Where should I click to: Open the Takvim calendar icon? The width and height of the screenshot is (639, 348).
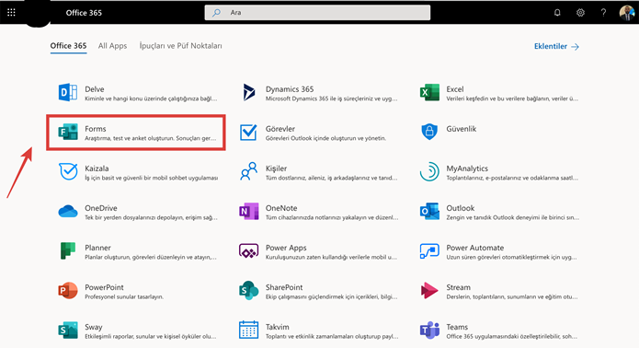[248, 330]
